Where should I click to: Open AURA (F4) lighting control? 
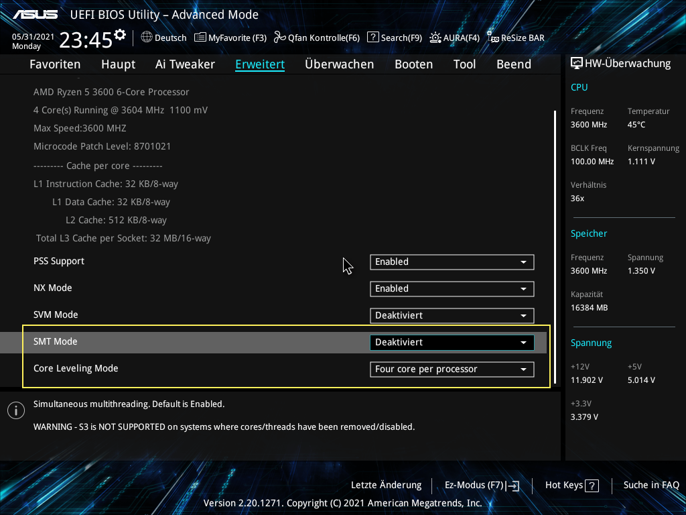pos(454,38)
